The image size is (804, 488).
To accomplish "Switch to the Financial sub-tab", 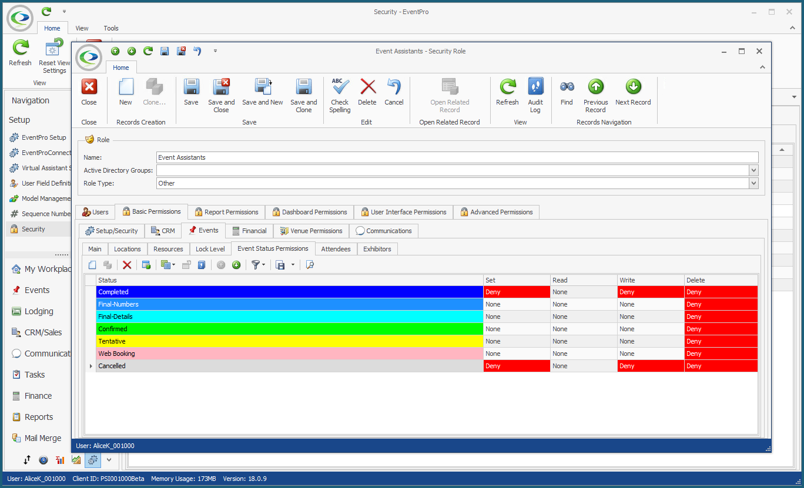I will pyautogui.click(x=249, y=231).
